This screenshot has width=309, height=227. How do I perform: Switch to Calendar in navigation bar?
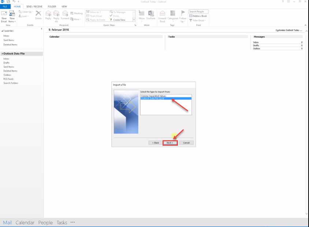[x=25, y=223]
